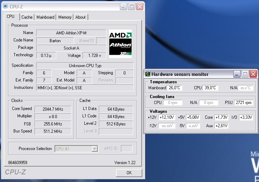Click the empty Level 3 field
The height and width of the screenshot is (182, 259).
tap(116, 131)
